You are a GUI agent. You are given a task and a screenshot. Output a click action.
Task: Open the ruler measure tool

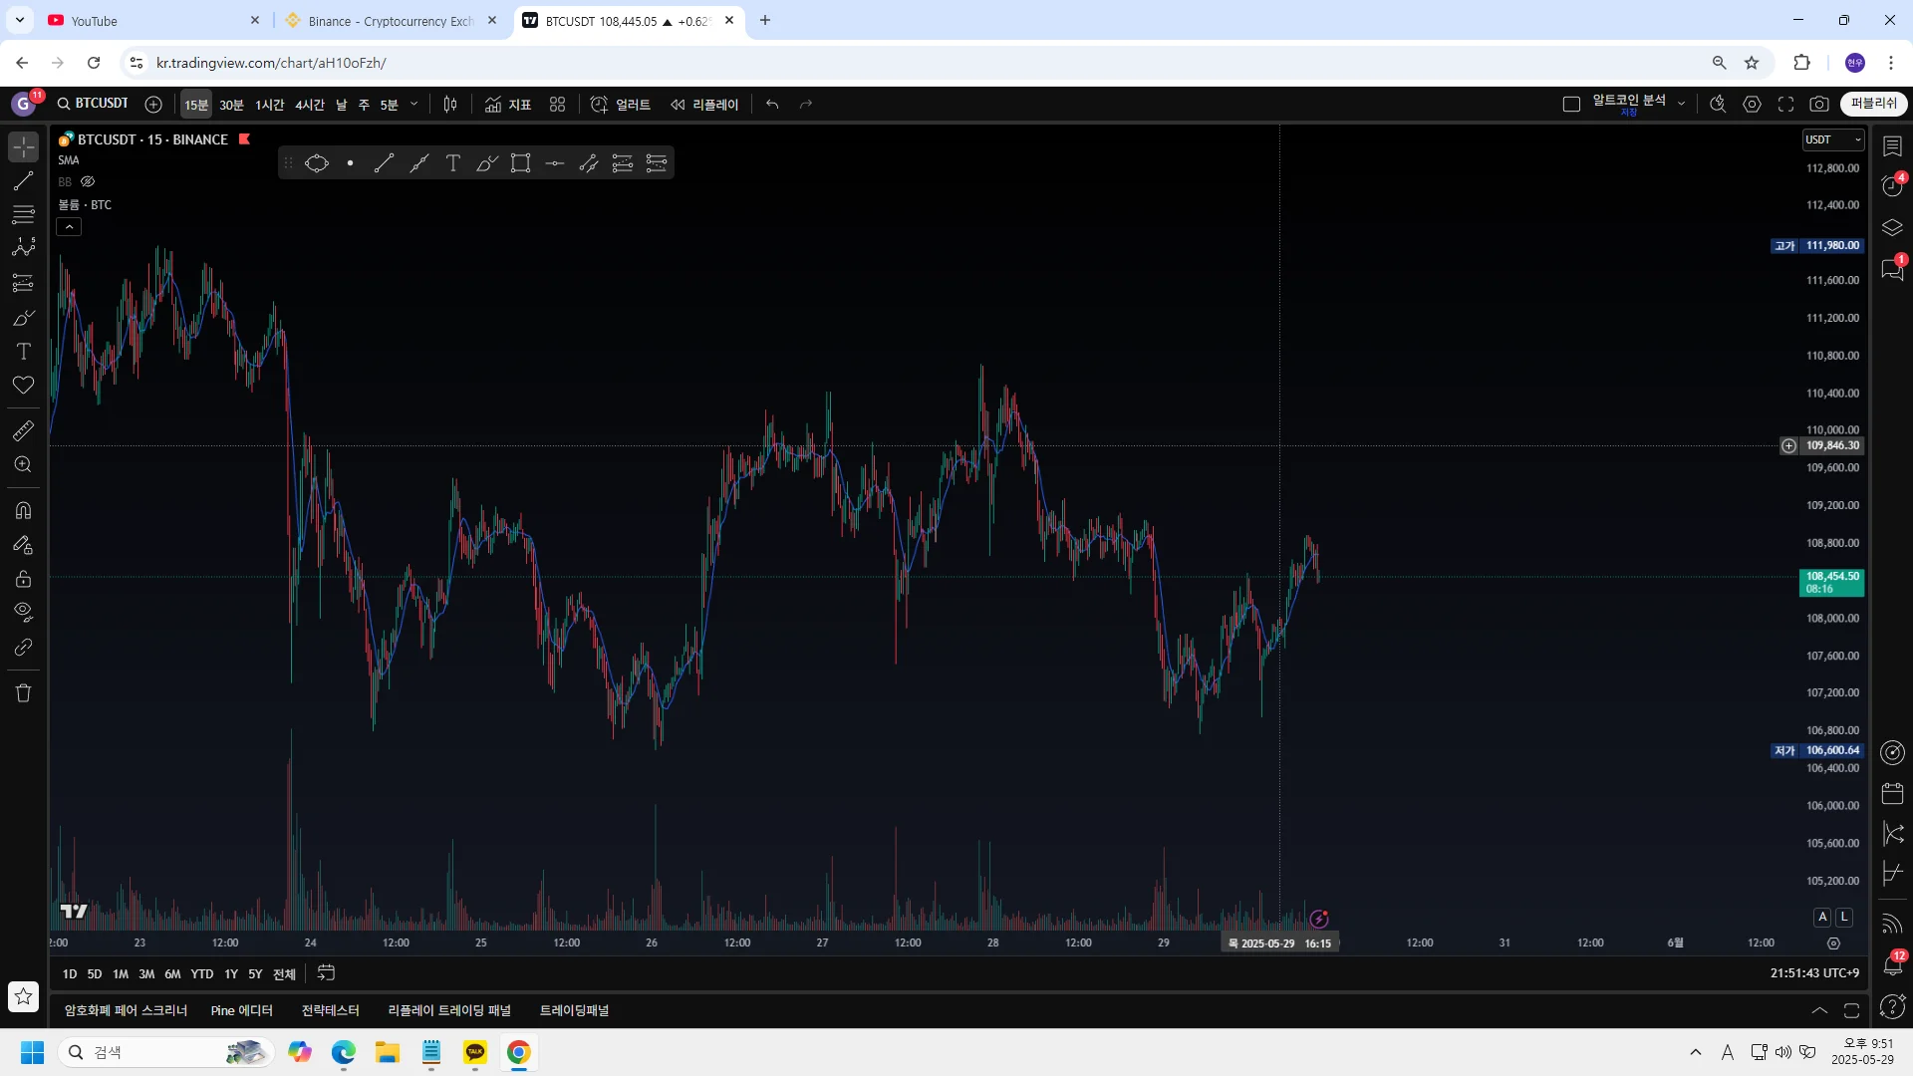23,430
